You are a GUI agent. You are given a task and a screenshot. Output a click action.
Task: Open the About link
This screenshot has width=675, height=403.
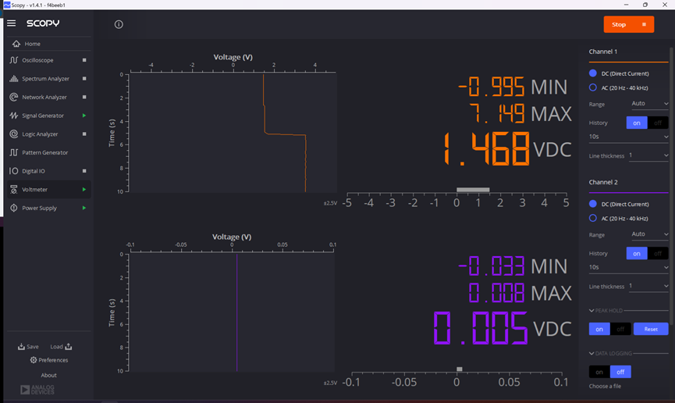[x=48, y=375]
